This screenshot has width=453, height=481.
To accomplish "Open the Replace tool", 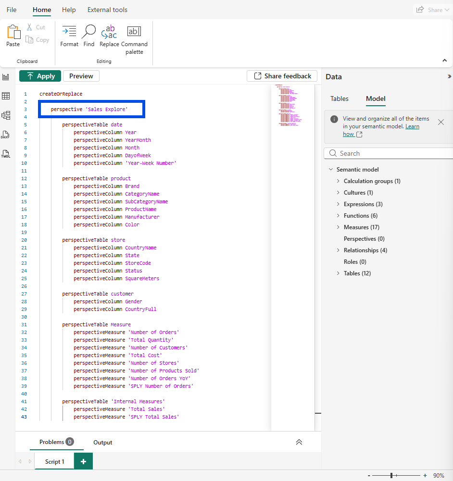I will 109,36.
